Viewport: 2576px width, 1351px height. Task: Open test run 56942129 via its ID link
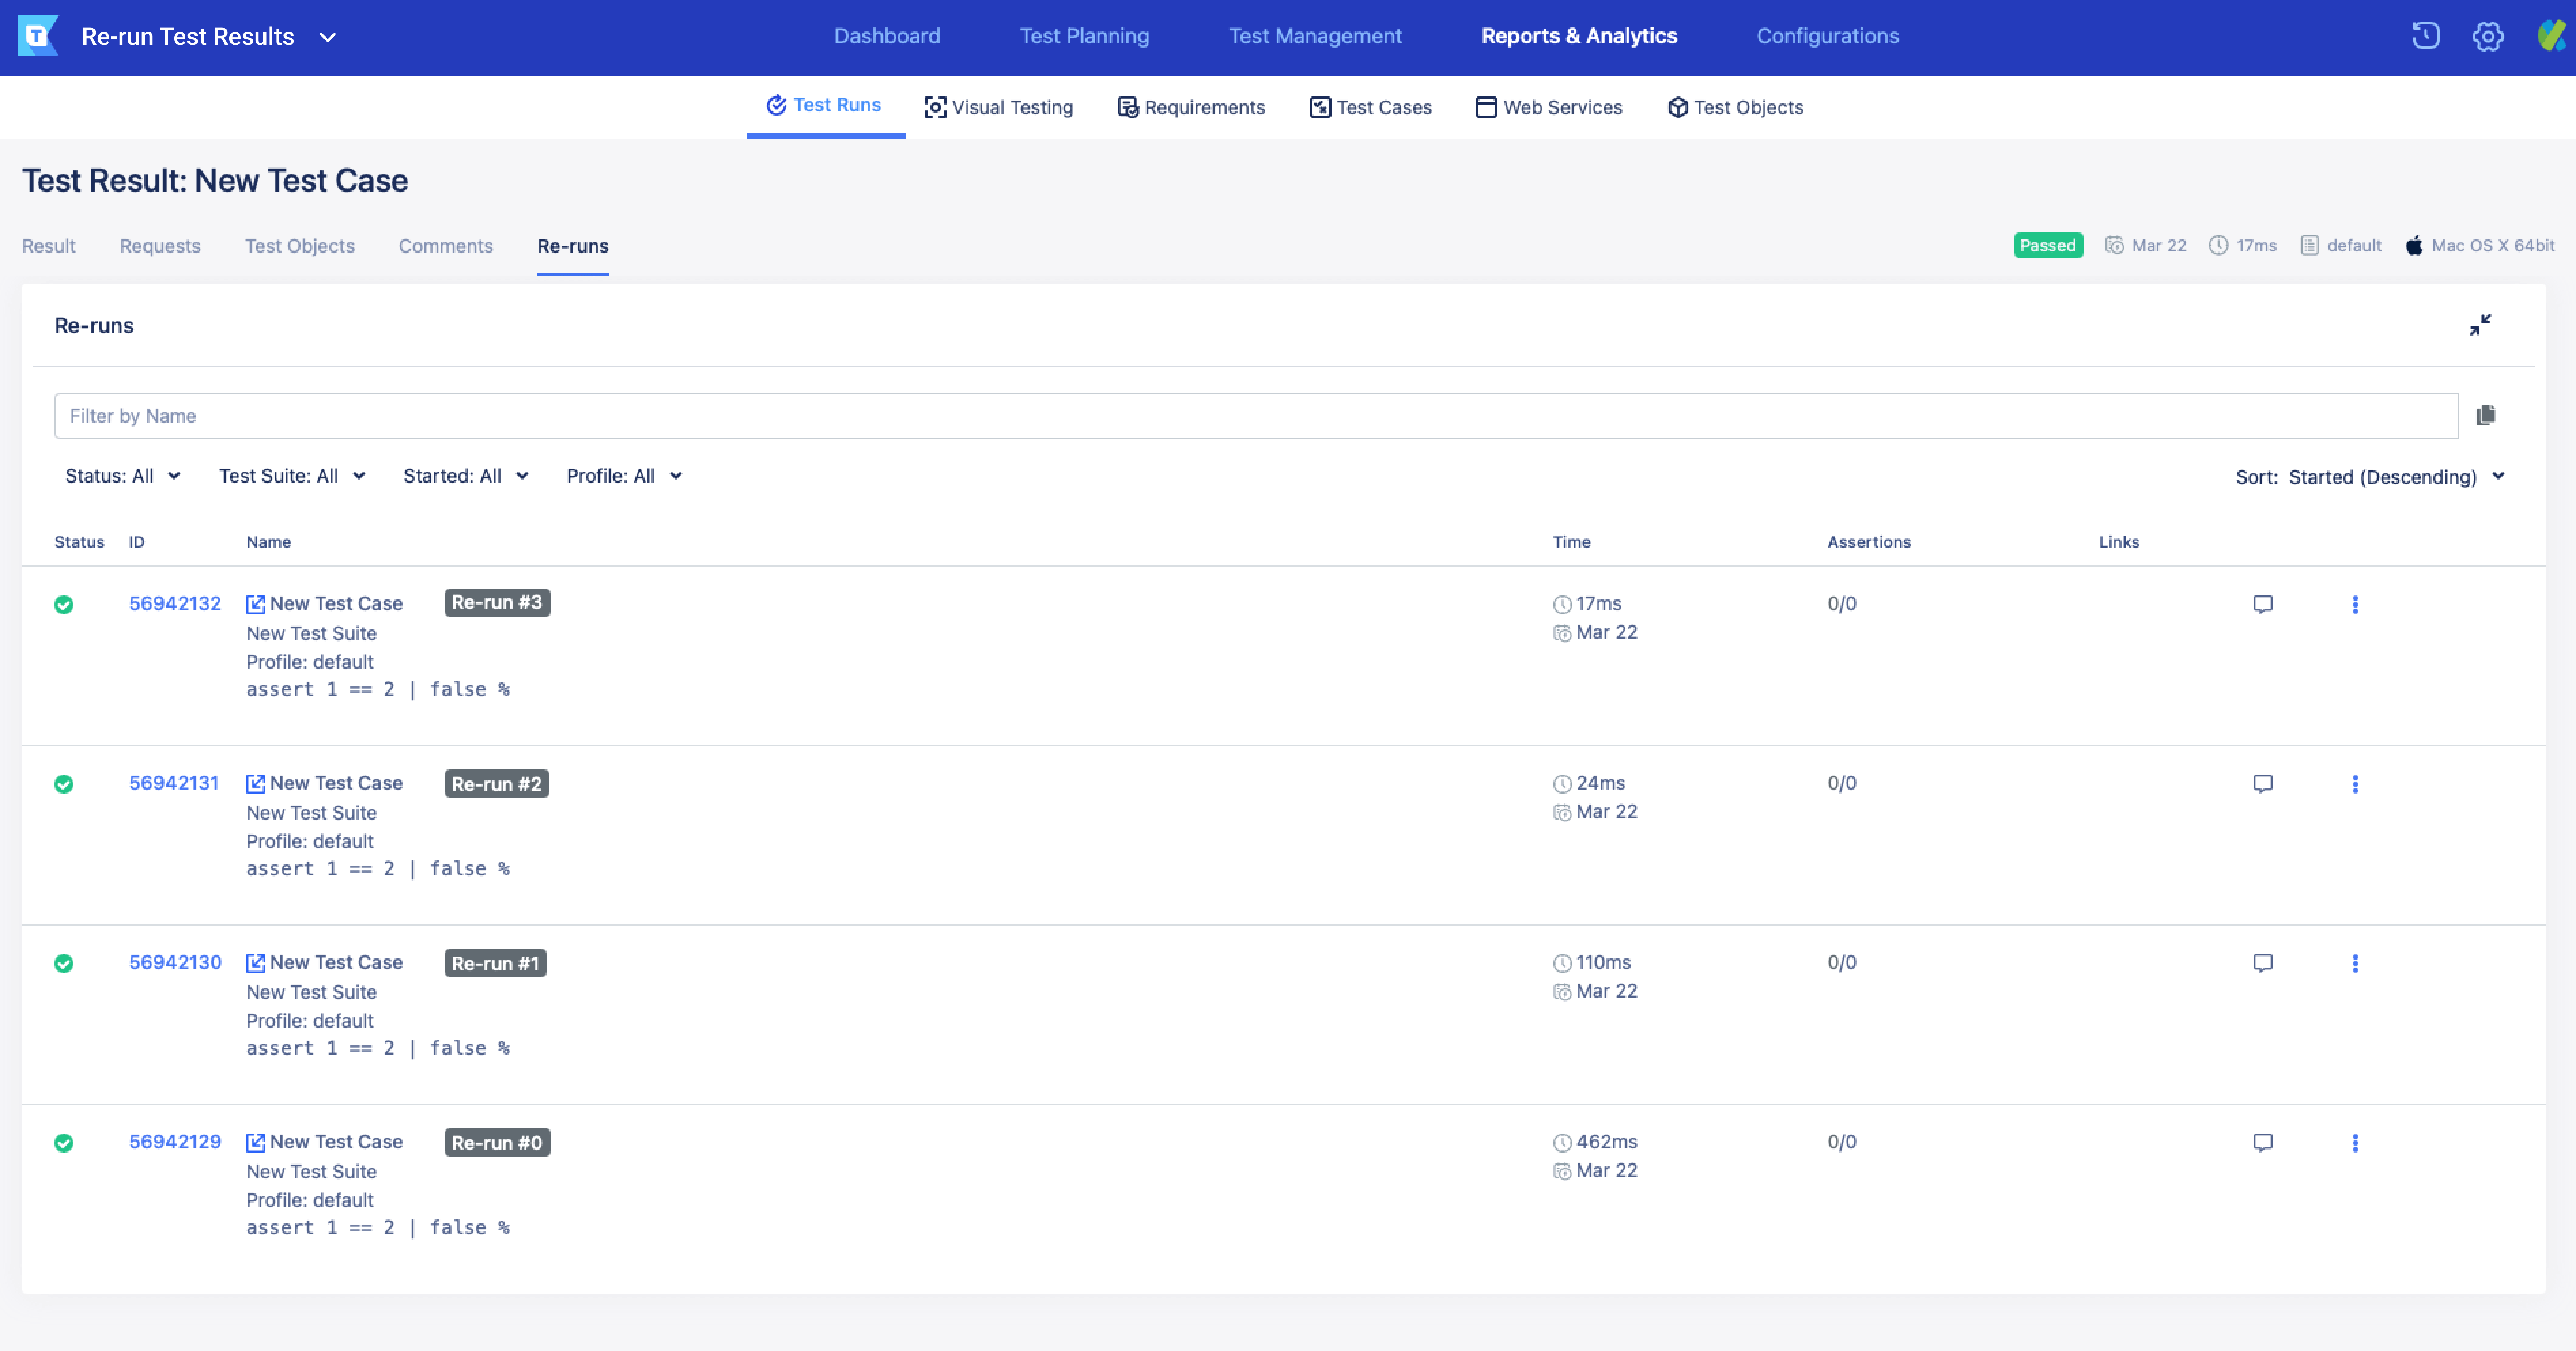[175, 1141]
